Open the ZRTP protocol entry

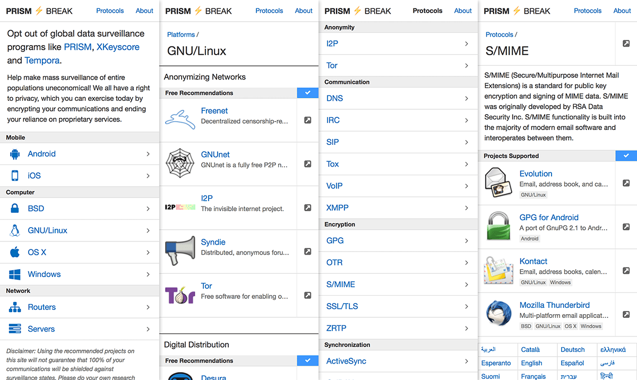click(x=398, y=328)
